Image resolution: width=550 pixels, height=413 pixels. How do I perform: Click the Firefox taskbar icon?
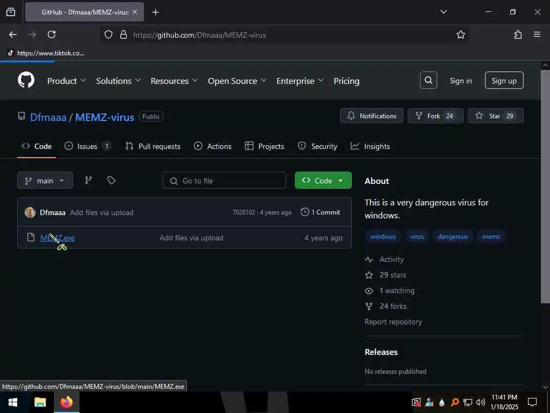[x=66, y=402]
